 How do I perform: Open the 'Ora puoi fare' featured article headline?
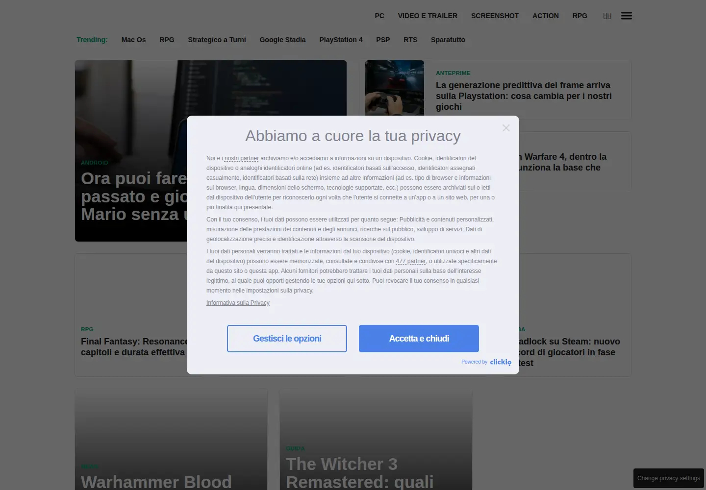pyautogui.click(x=134, y=196)
